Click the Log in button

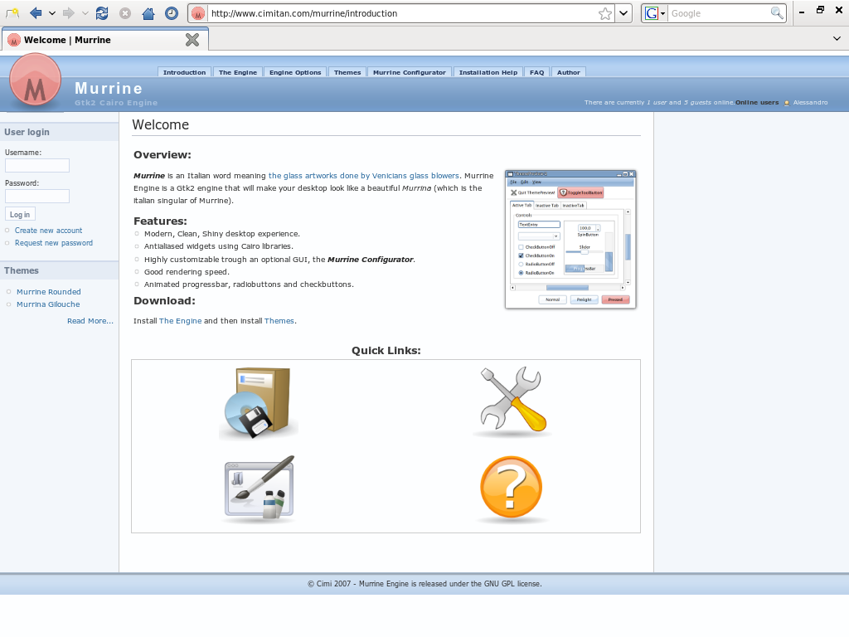pyautogui.click(x=20, y=215)
